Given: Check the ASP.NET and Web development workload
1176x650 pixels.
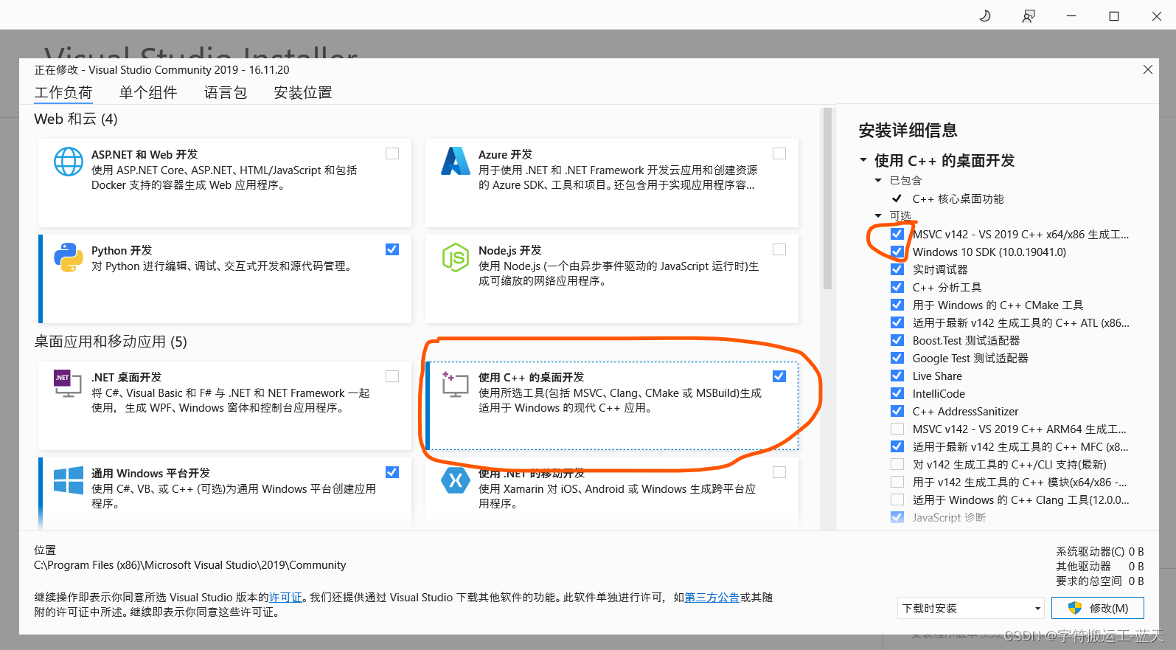Looking at the screenshot, I should pos(392,153).
